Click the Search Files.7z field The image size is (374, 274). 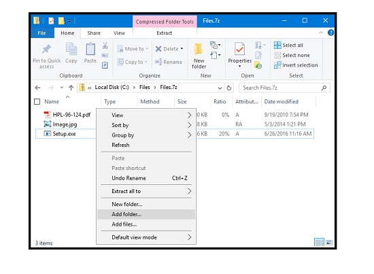[x=284, y=88]
